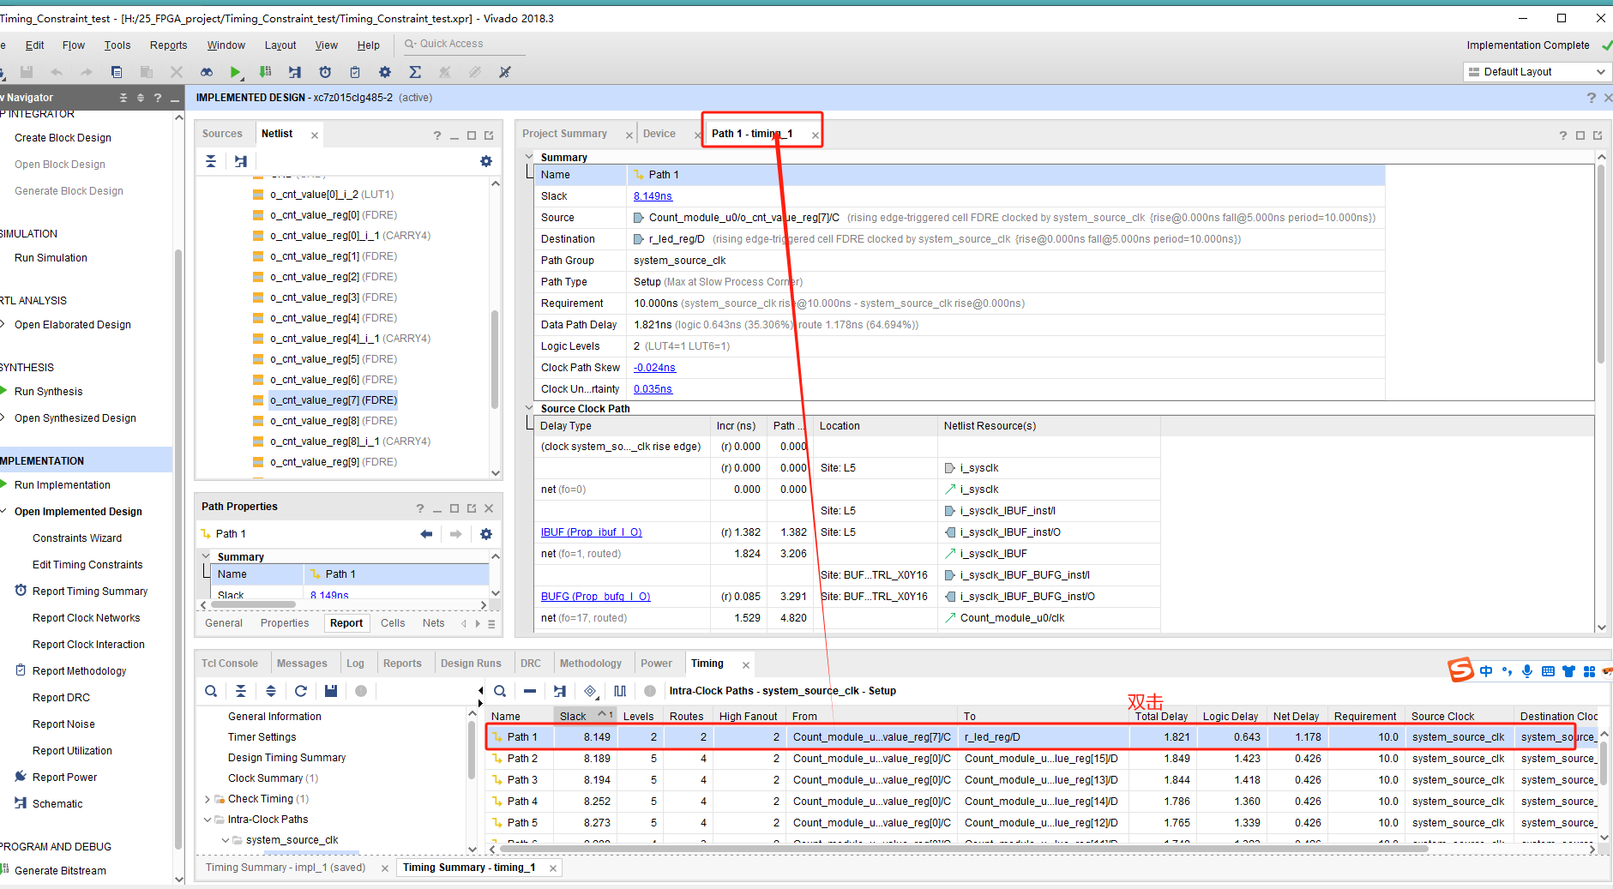The height and width of the screenshot is (889, 1613).
Task: Open Report Timing Summary via the stopwatch toolbar icon
Action: (x=325, y=72)
